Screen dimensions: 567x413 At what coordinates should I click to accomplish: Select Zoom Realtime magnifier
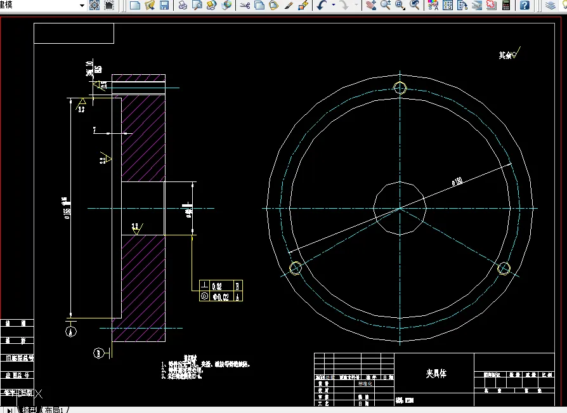click(x=386, y=5)
